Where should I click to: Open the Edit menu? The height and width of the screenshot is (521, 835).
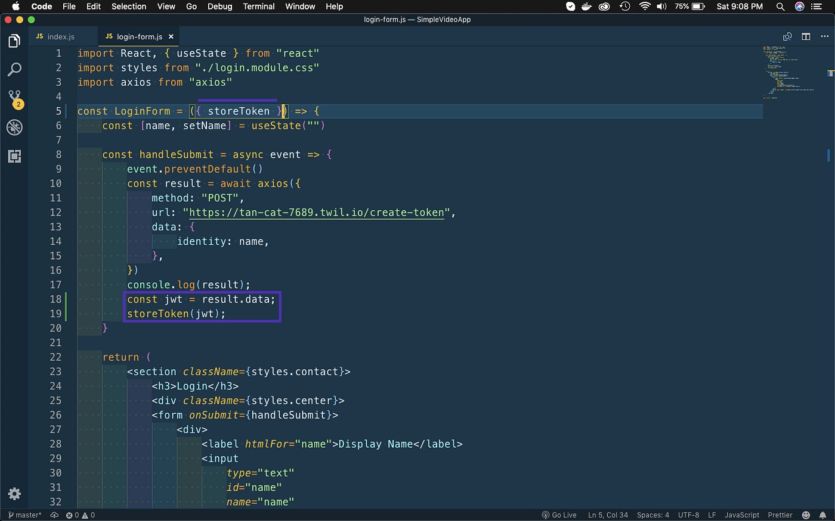coord(94,7)
